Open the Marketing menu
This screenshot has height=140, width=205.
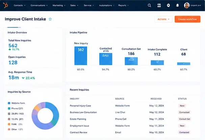coord(59,5)
